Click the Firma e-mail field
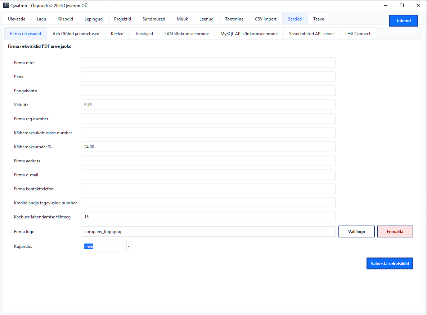The height and width of the screenshot is (315, 427). click(208, 175)
